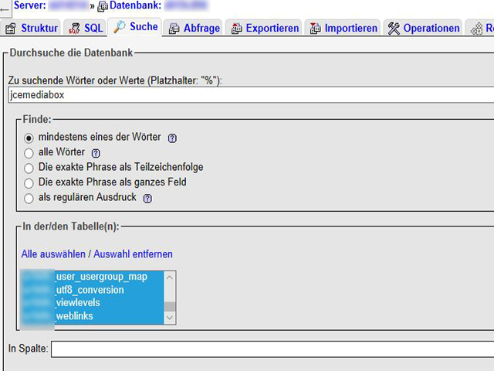Open help for 'als regulären Ausdruck'

click(147, 199)
